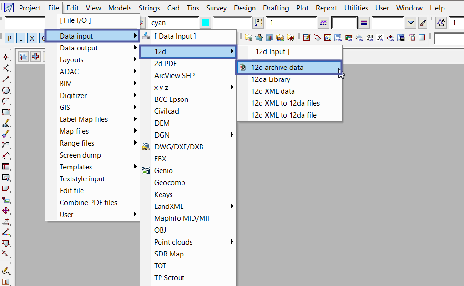464x286 pixels.
Task: Click the cyan color swatch
Action: [x=205, y=23]
